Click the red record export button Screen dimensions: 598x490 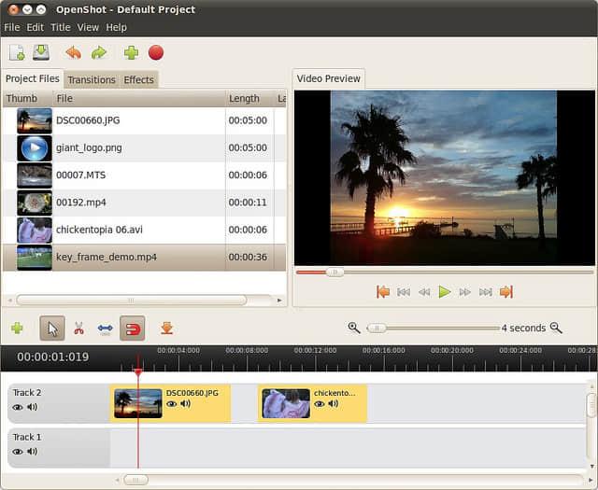point(156,52)
